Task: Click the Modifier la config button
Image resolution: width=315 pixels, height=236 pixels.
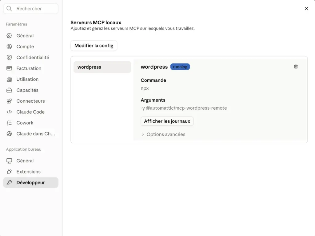Action: coord(94,46)
